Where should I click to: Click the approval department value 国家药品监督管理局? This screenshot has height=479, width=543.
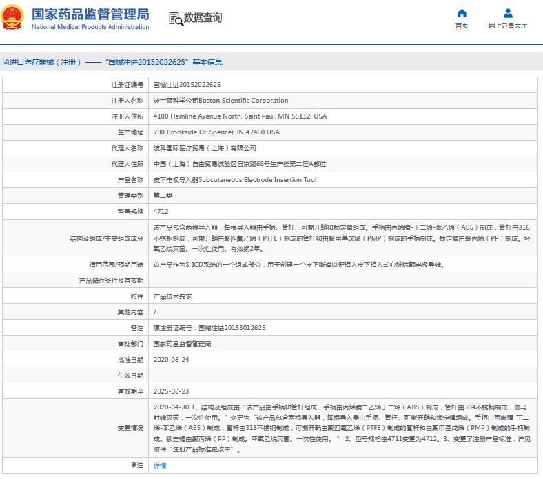tap(182, 344)
